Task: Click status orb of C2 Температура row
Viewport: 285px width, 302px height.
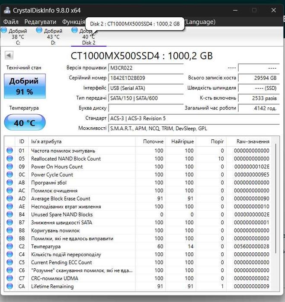Action: click(x=10, y=246)
